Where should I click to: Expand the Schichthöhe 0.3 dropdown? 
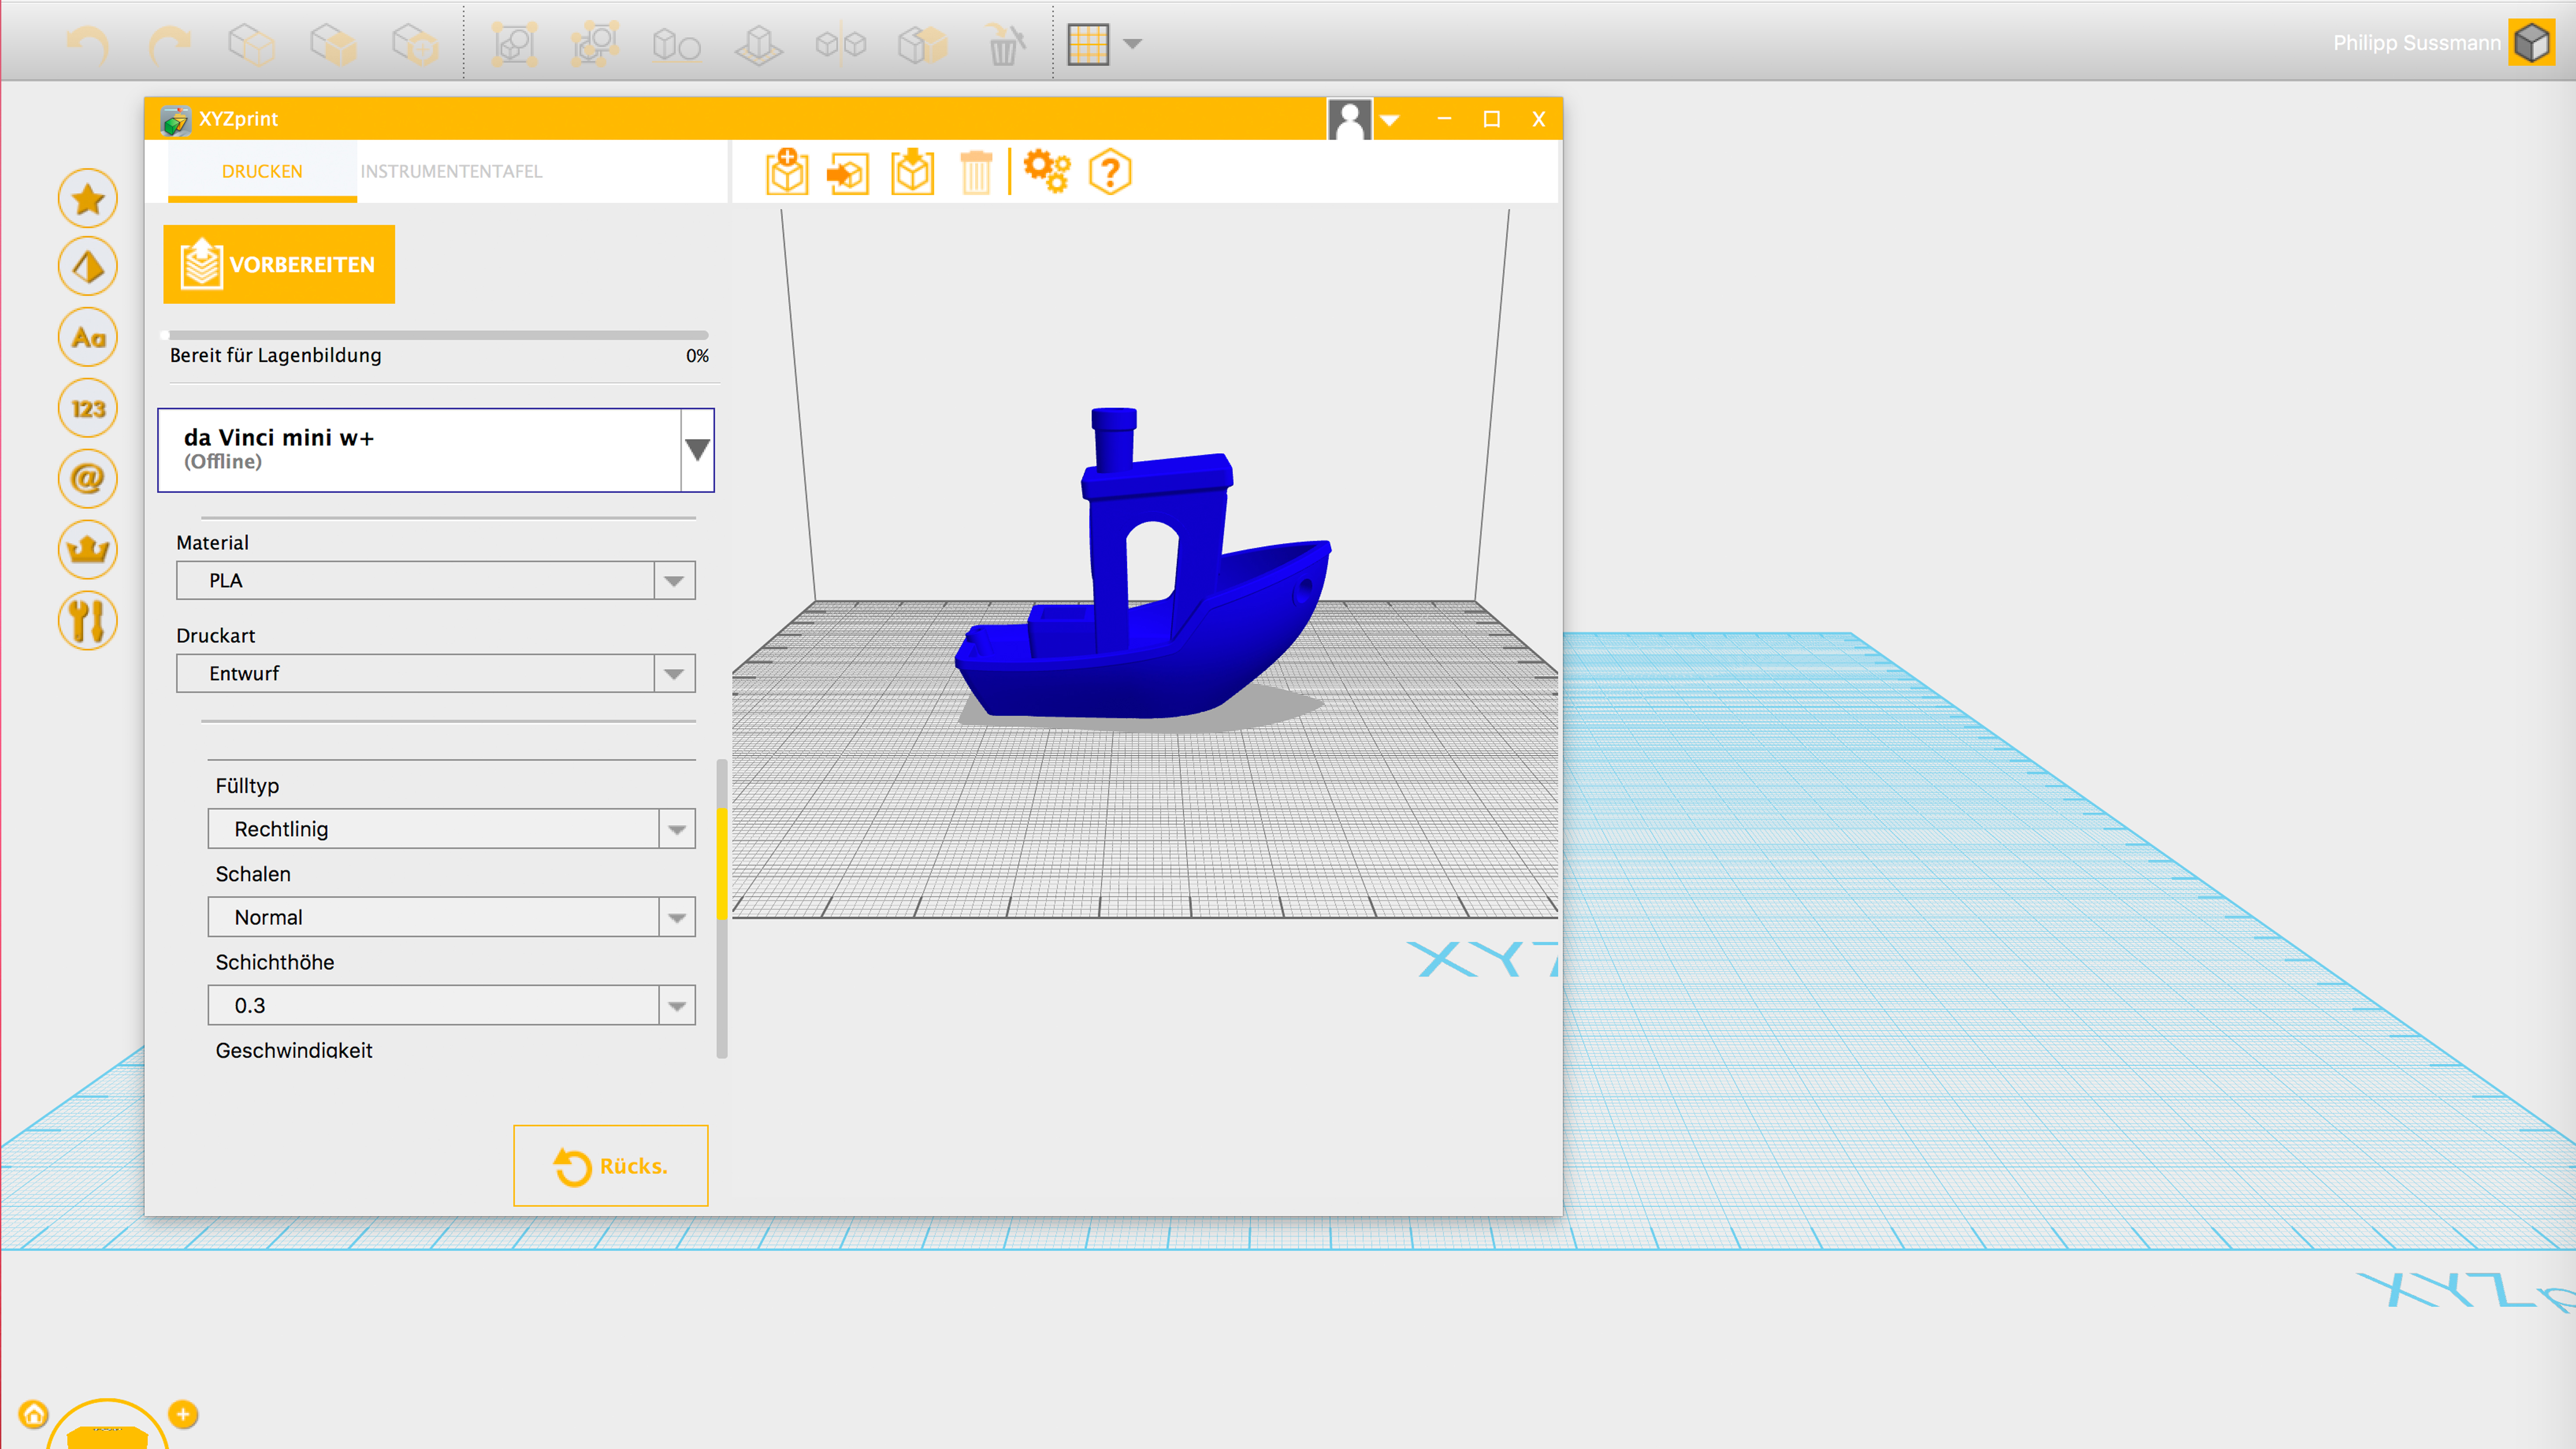click(677, 1006)
